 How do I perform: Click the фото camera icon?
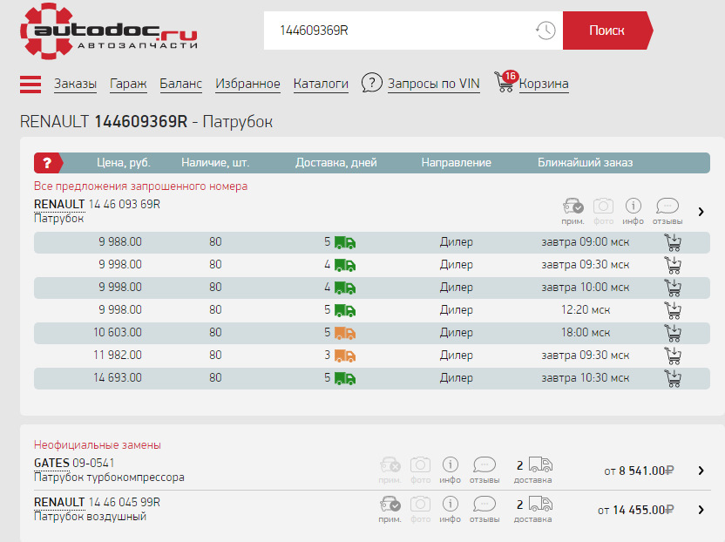603,207
